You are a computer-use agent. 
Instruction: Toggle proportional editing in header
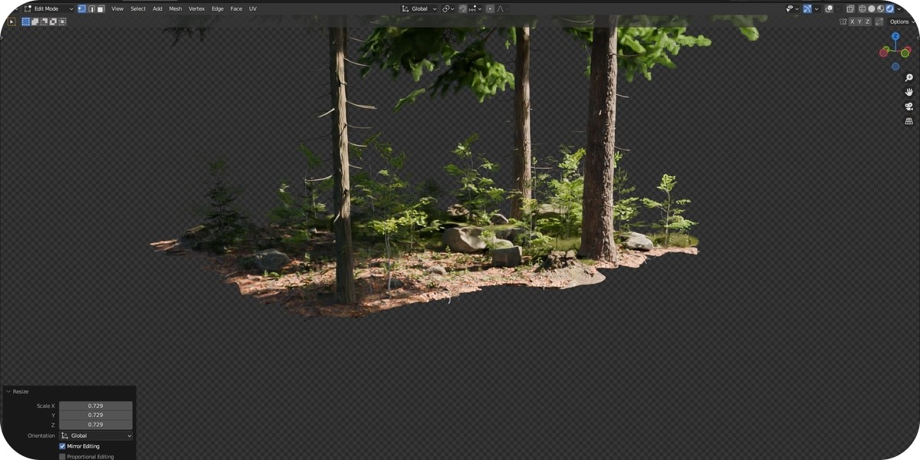(490, 8)
